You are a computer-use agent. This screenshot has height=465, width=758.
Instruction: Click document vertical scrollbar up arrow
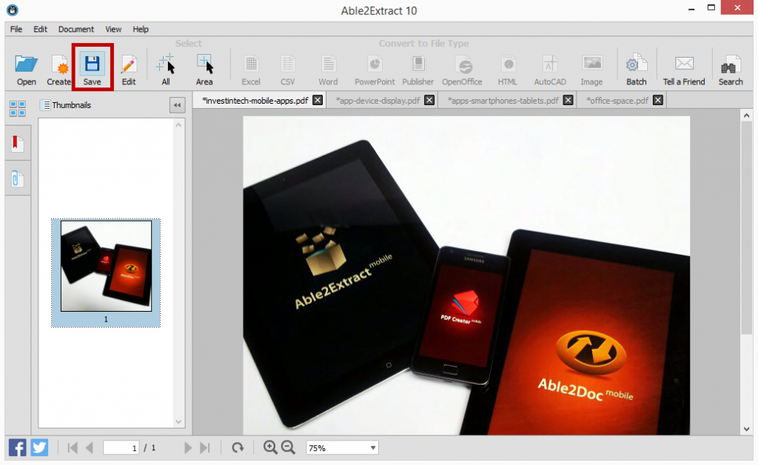point(746,116)
